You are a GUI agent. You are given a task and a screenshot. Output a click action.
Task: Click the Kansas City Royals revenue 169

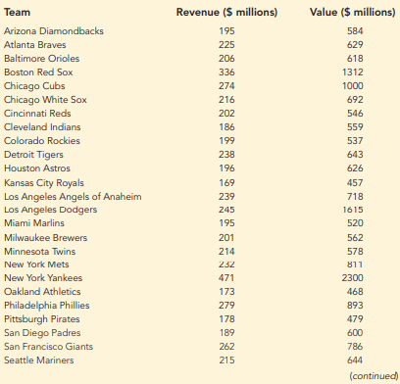click(x=226, y=183)
